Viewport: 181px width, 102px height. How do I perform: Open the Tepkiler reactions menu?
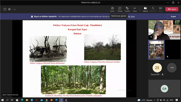tap(127, 9)
